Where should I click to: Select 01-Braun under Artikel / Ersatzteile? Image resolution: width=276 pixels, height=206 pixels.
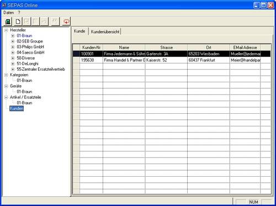click(x=24, y=103)
